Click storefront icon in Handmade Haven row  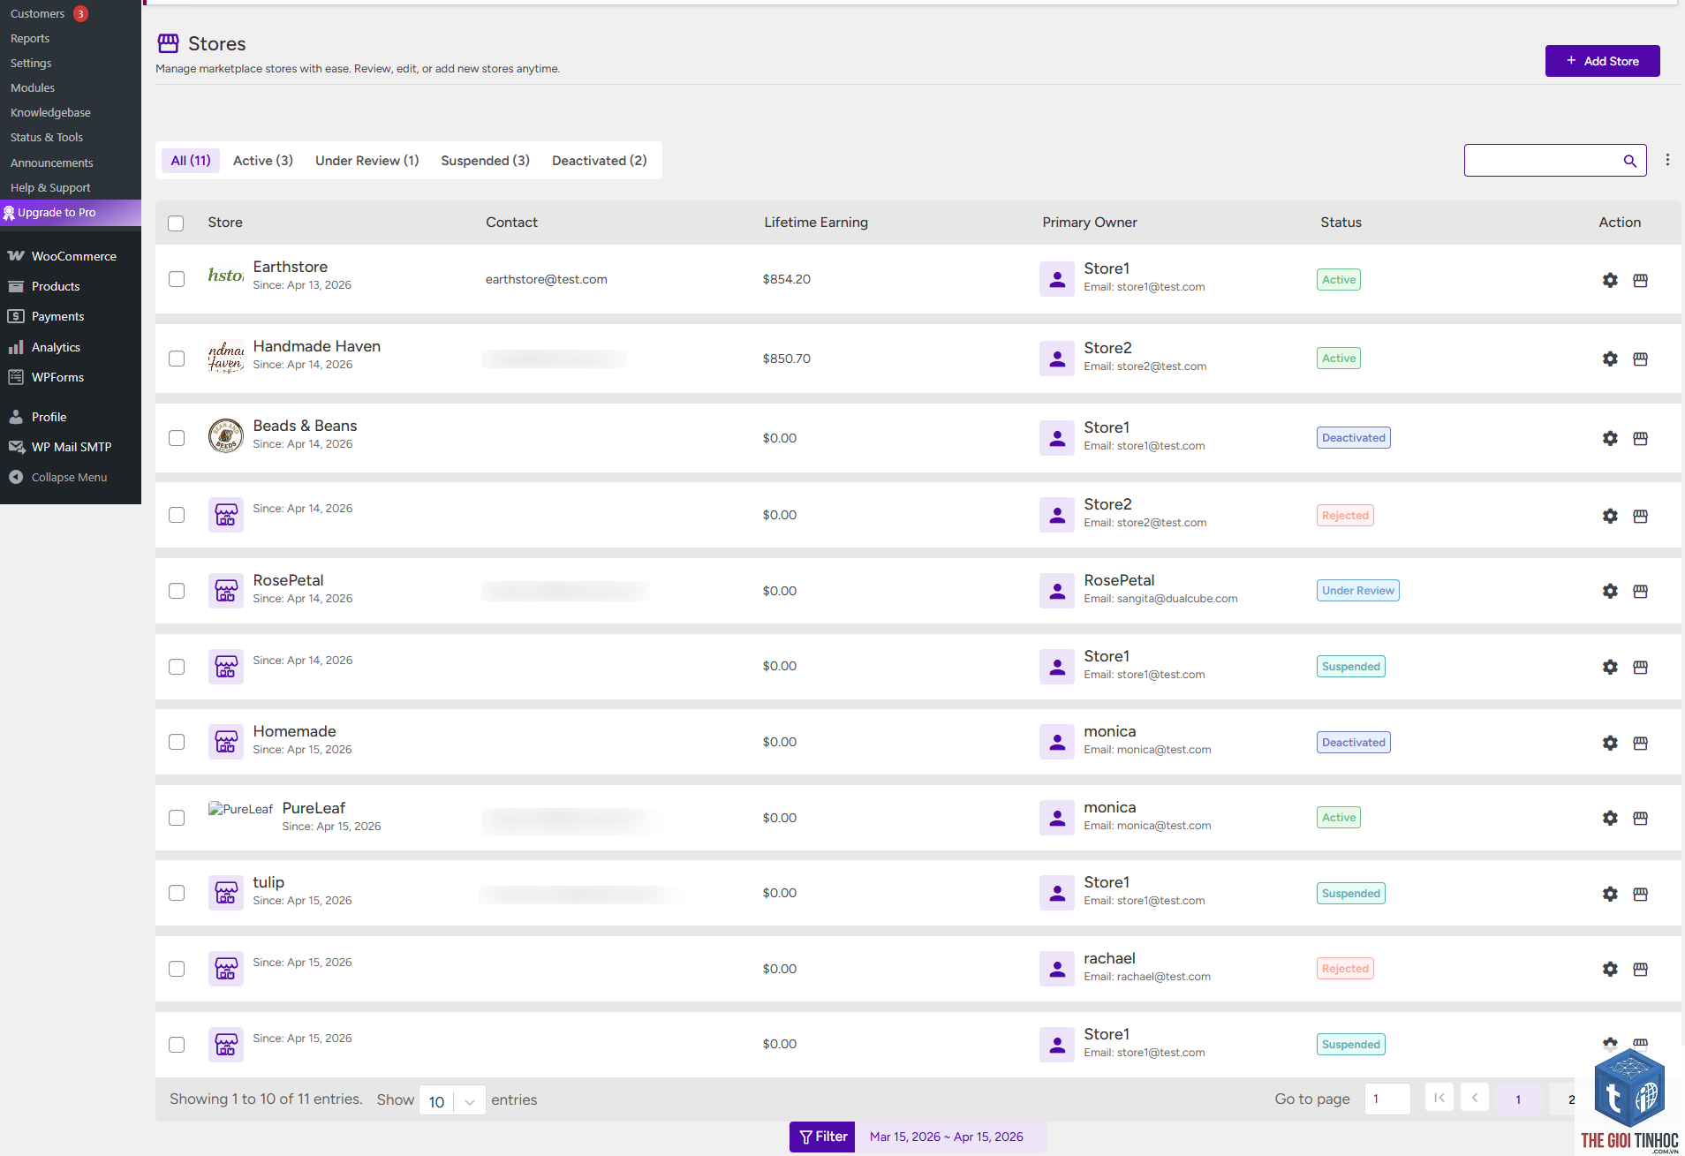pos(1640,359)
